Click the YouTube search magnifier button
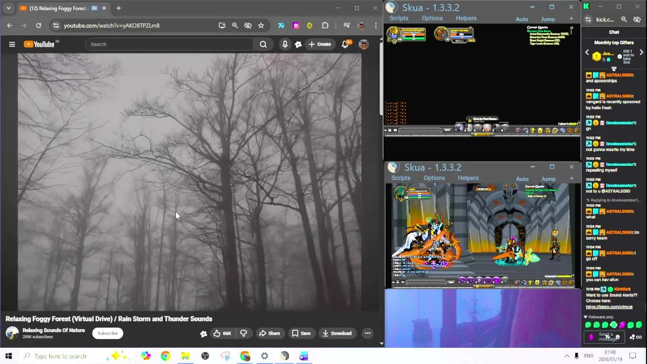The height and width of the screenshot is (364, 647). 263,44
